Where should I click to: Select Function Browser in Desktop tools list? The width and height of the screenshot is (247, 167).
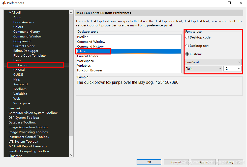[x=129, y=70]
